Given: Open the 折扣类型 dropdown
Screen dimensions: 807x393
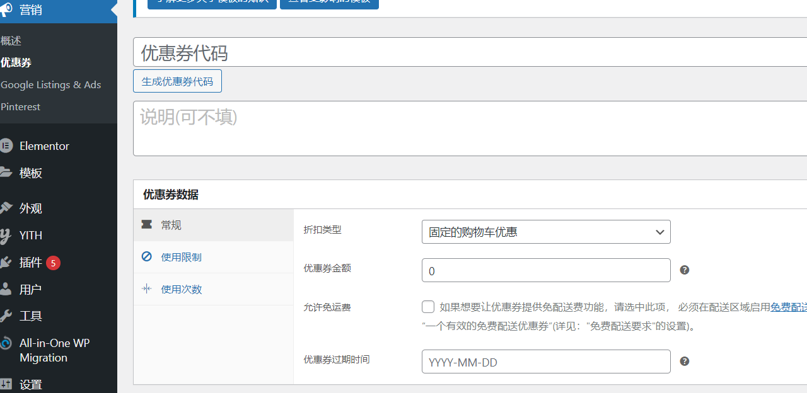Looking at the screenshot, I should pyautogui.click(x=546, y=232).
